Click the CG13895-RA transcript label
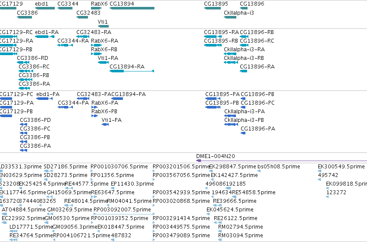 pos(221,32)
